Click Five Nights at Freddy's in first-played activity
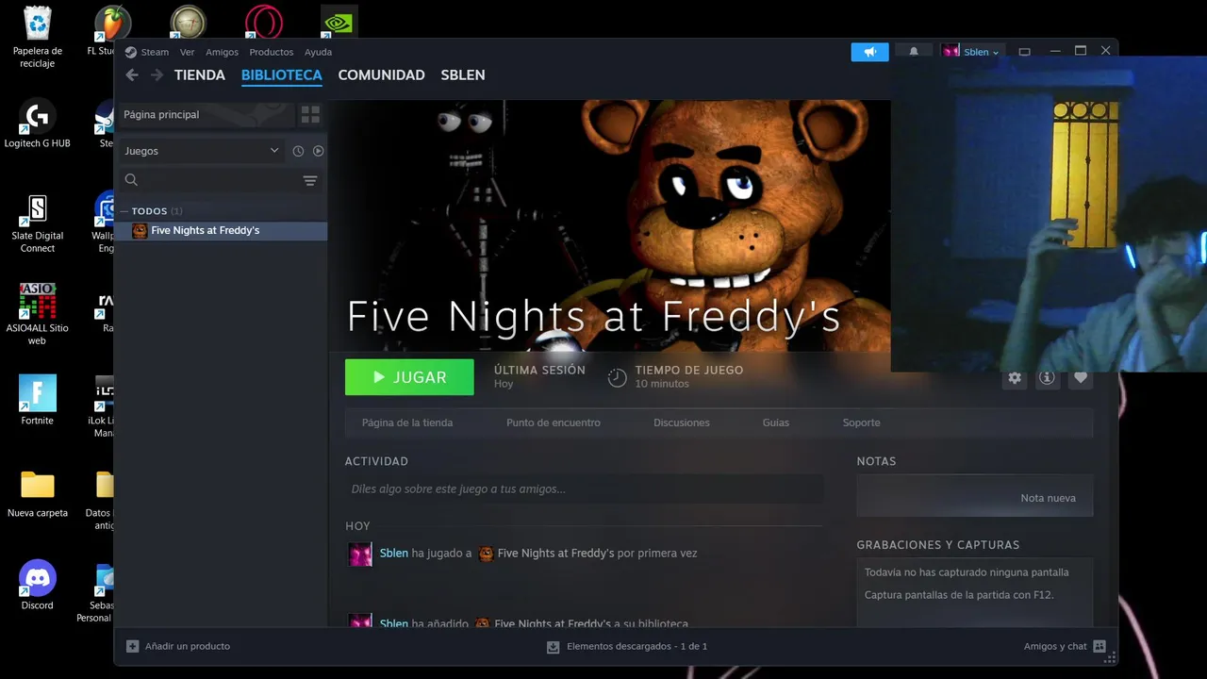This screenshot has width=1207, height=679. (555, 554)
